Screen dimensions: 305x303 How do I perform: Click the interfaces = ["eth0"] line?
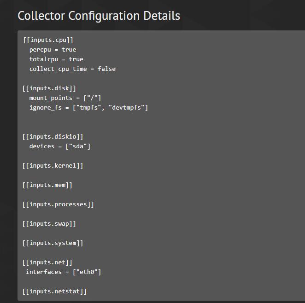point(64,272)
